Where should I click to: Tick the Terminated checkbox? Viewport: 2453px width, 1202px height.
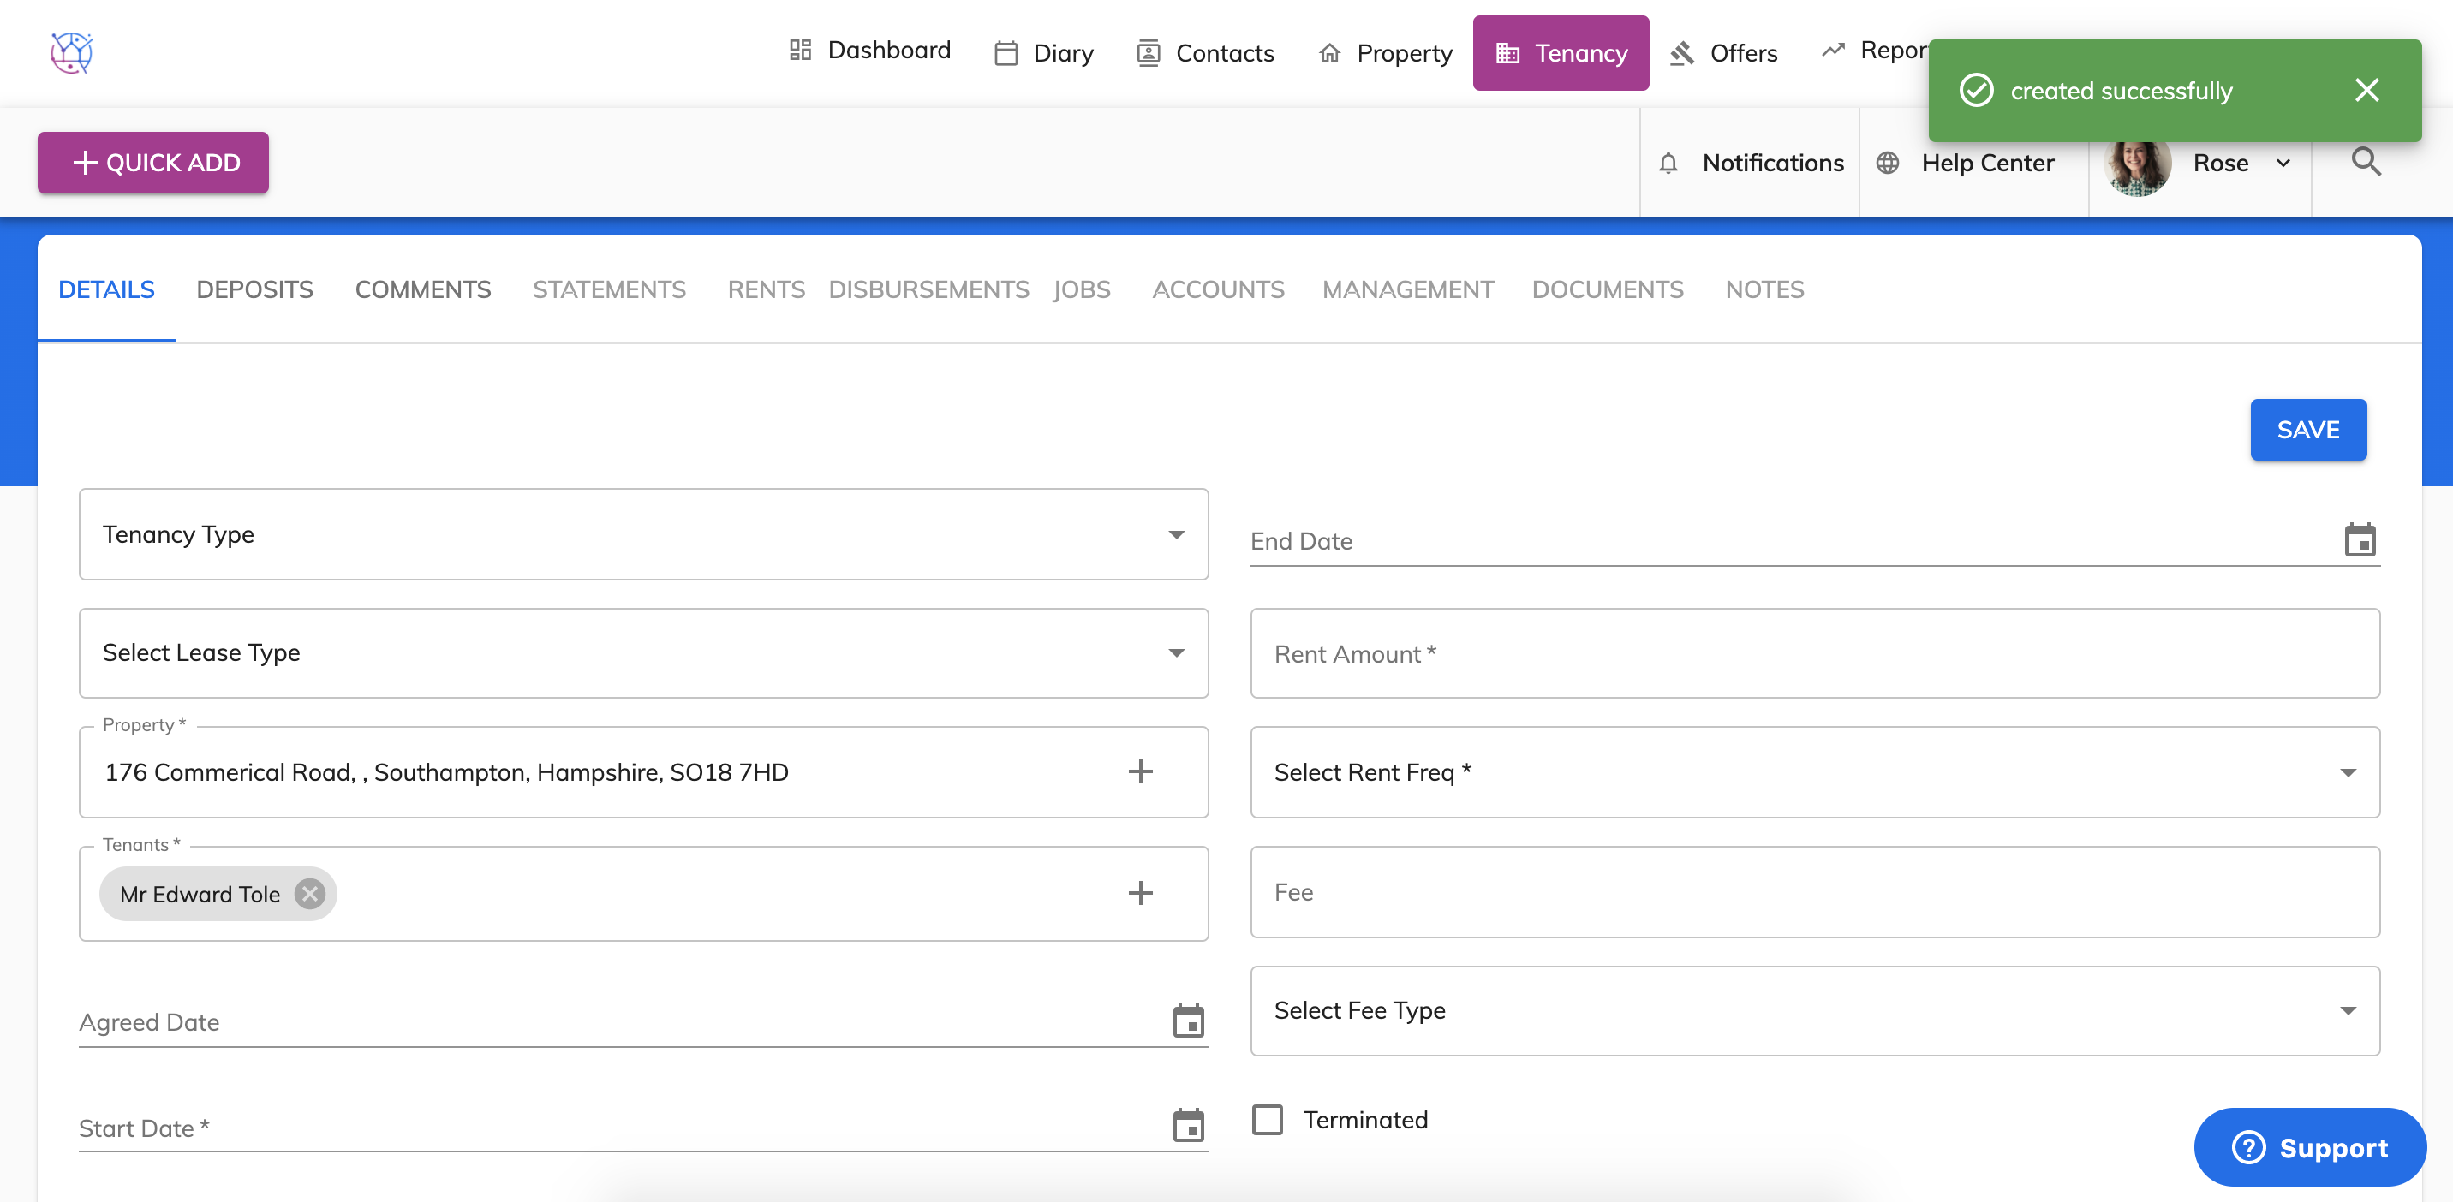tap(1267, 1119)
